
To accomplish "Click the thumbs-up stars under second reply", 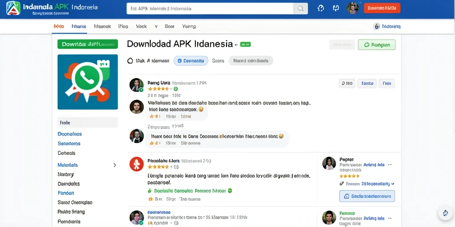I will 155,143.
